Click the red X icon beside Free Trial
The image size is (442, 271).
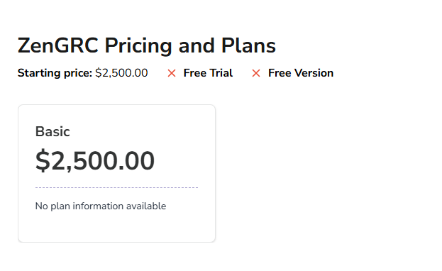(x=172, y=73)
